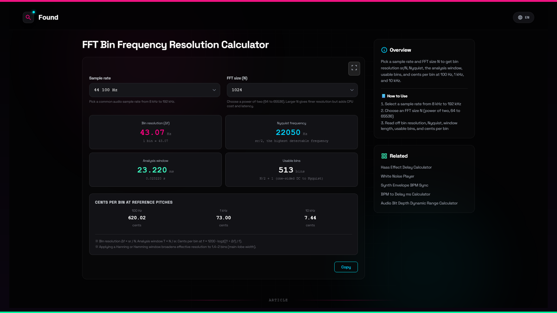Click 'N/2 + 1 (one-sided DC to Nyquist)' text
Viewport: 557px width, 313px height.
pos(291,178)
